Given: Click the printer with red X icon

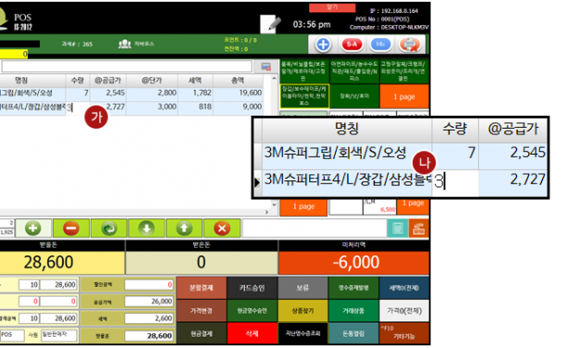Looking at the screenshot, I should pyautogui.click(x=410, y=44).
